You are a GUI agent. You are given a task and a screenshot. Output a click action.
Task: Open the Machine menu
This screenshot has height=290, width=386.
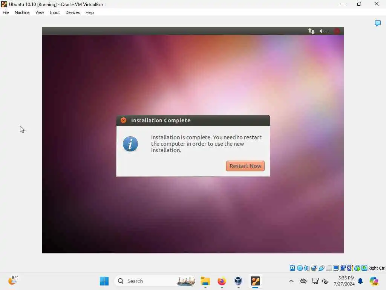(x=22, y=12)
